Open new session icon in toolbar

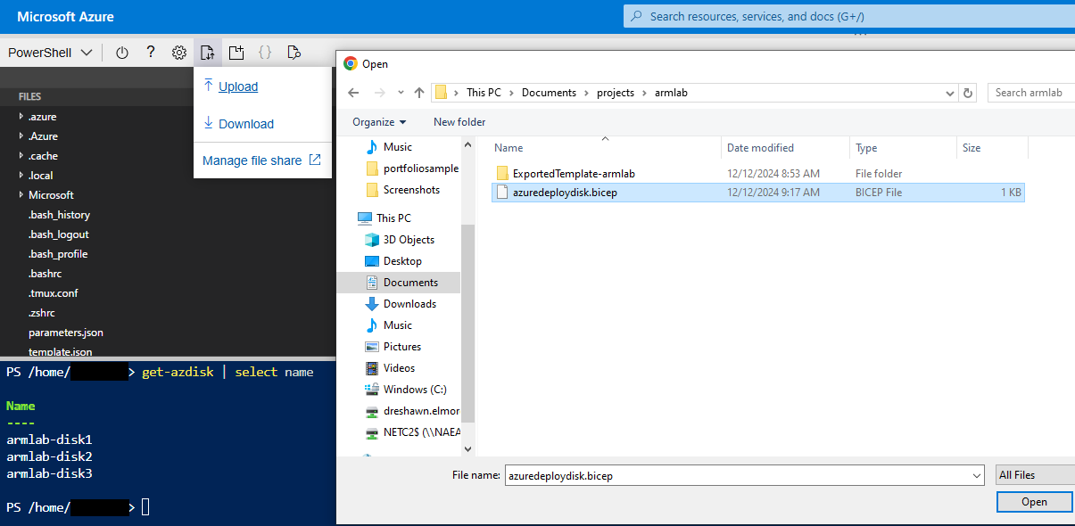point(236,53)
